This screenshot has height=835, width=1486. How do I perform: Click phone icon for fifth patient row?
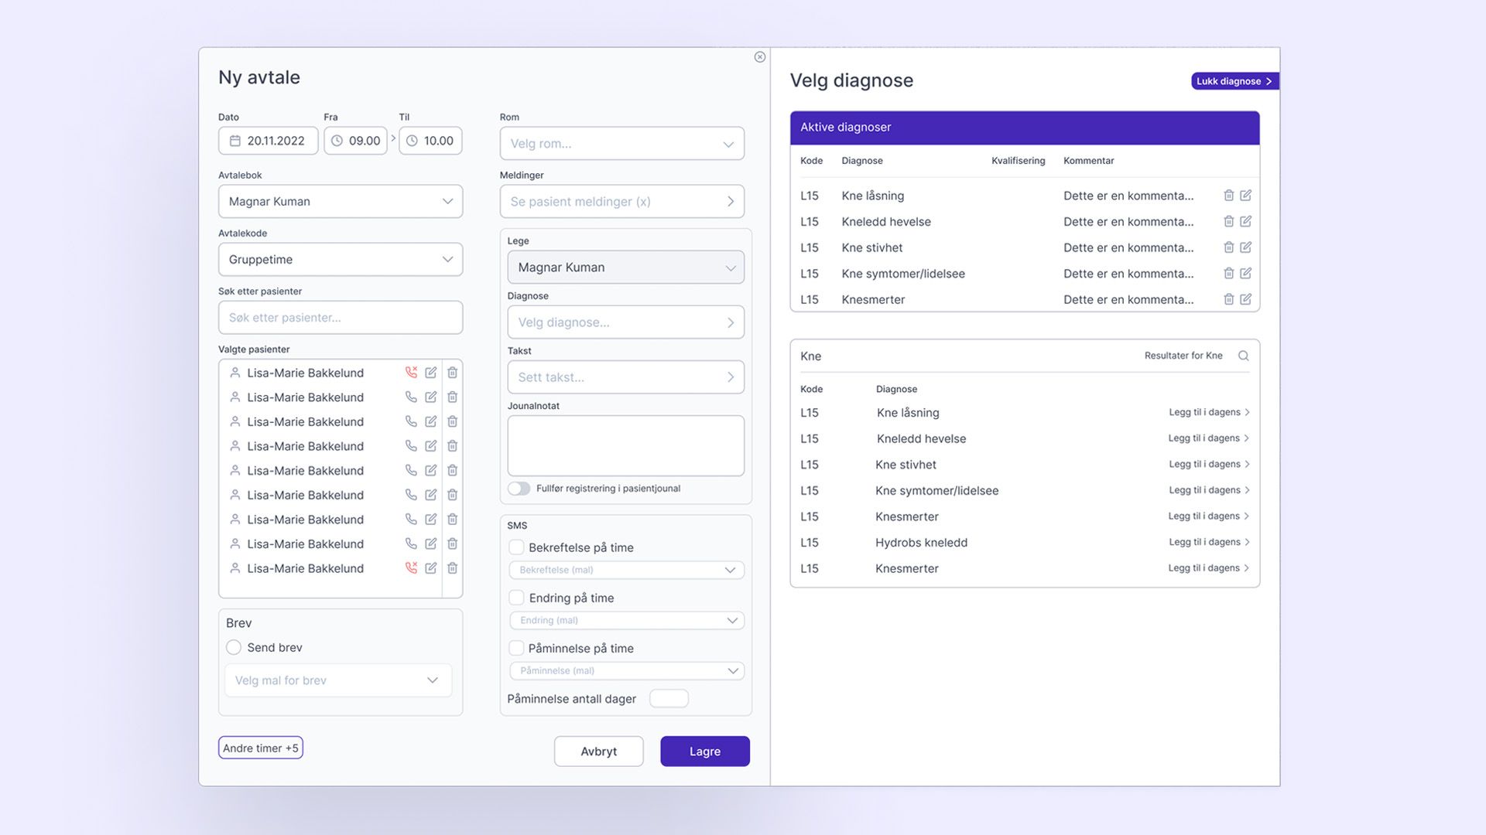(411, 471)
